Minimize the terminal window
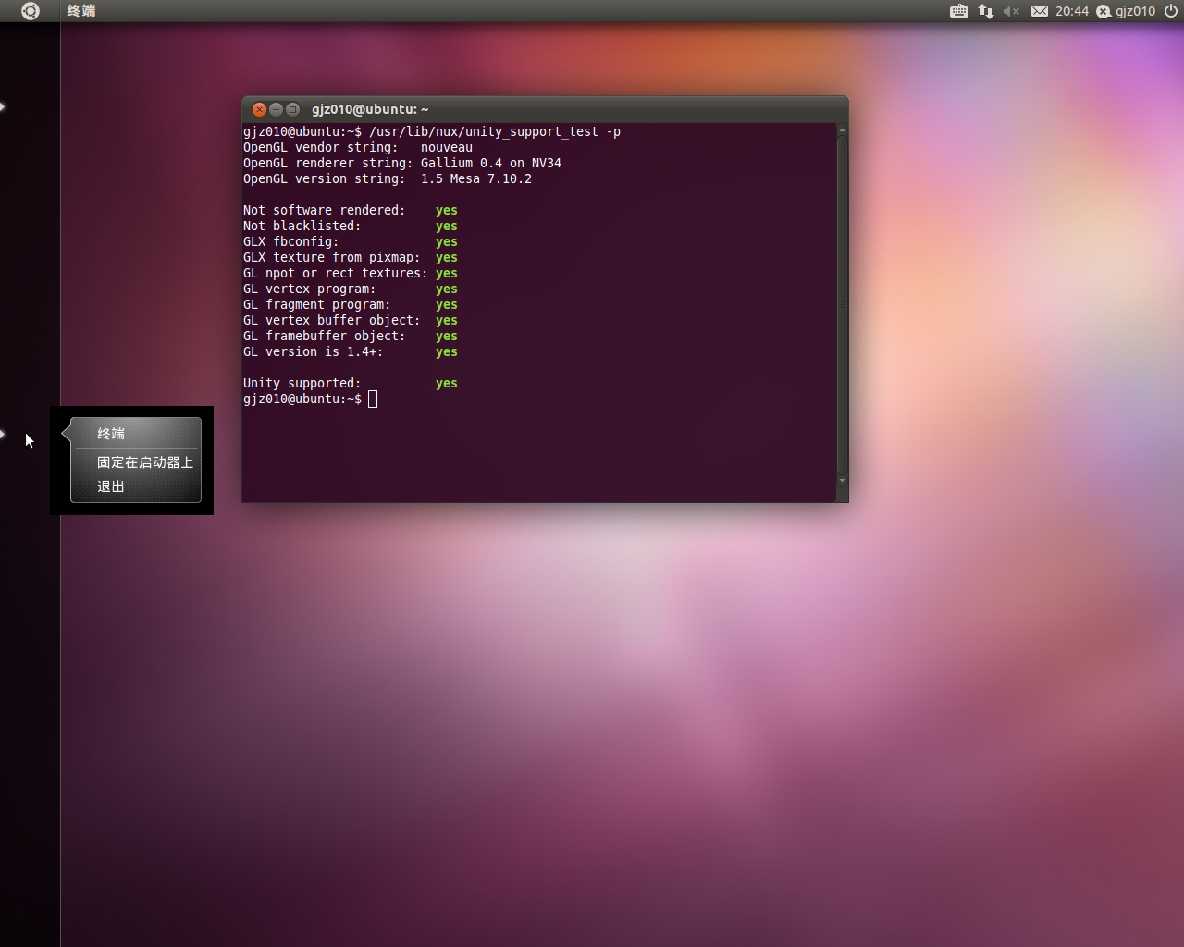Viewport: 1184px width, 947px height. (276, 109)
